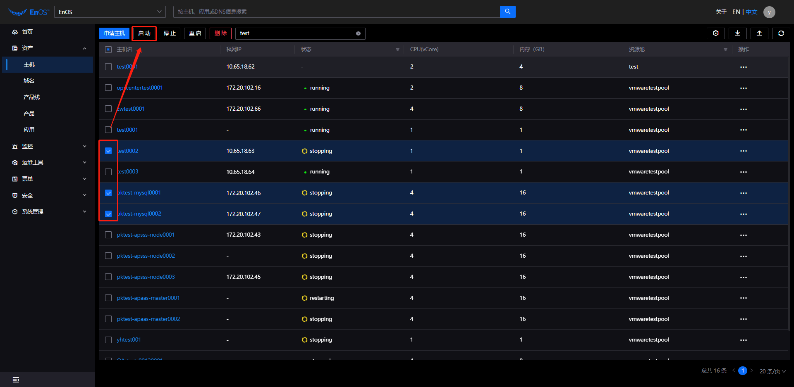Uncheck the pktest-mysql0001 row checkbox
This screenshot has height=387, width=794.
pyautogui.click(x=108, y=193)
